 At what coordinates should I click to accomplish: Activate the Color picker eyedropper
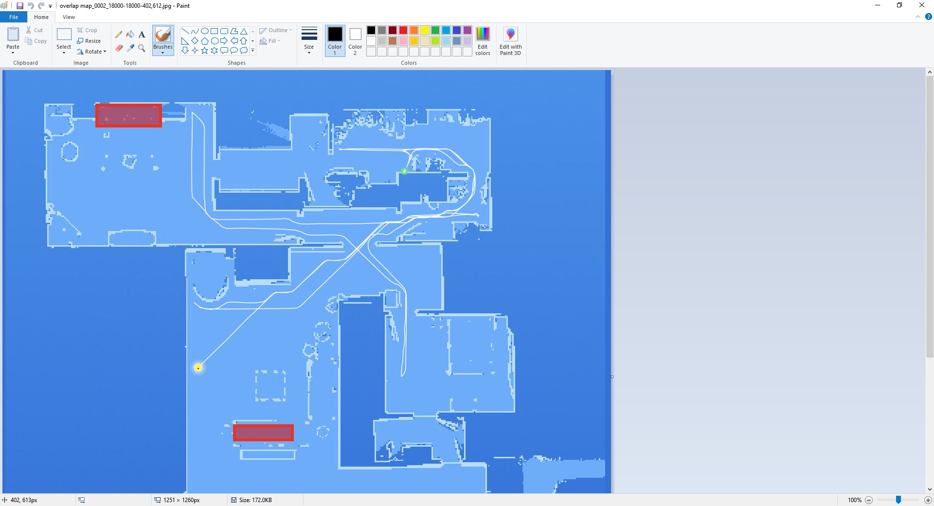pos(130,48)
